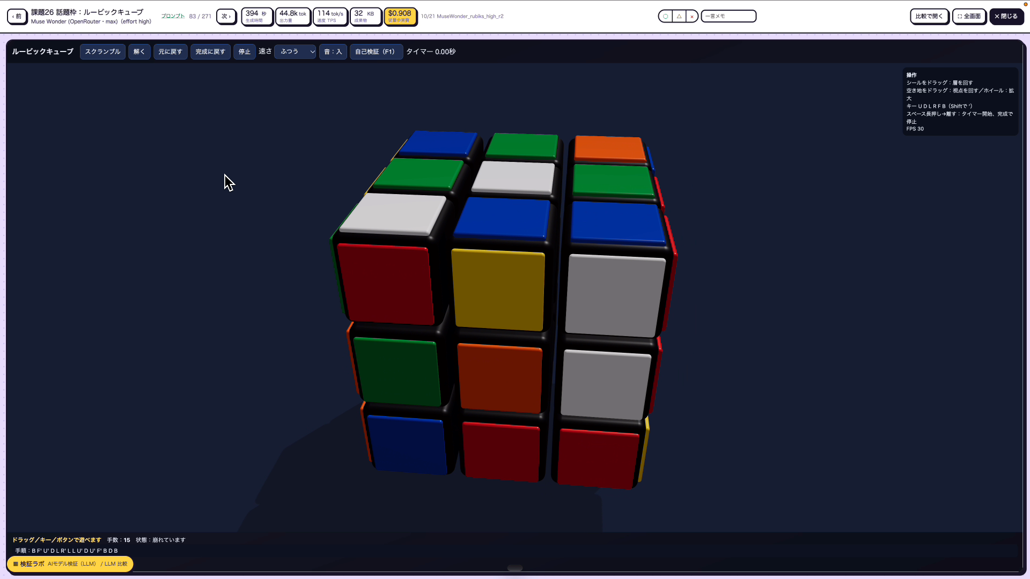Click the orange sticker on top face corner
This screenshot has width=1030, height=579.
pos(609,149)
